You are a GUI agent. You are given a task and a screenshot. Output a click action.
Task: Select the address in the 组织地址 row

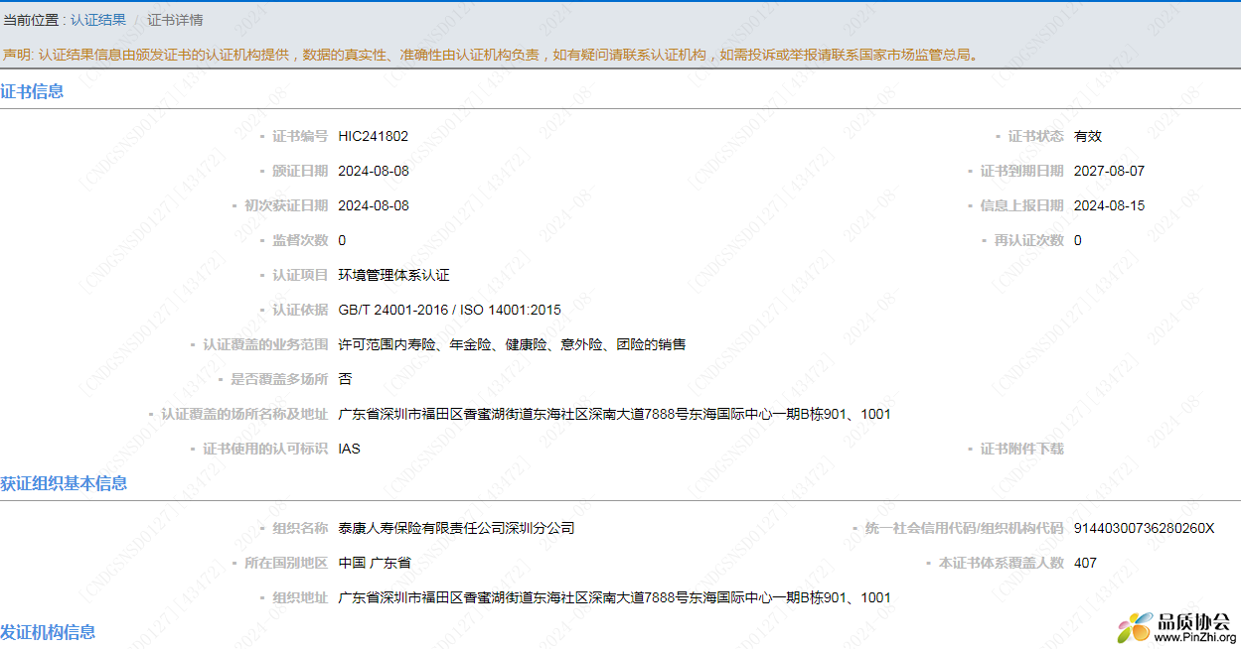pos(614,597)
